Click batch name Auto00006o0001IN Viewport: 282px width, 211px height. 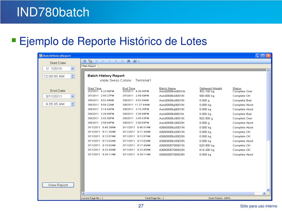172,101
